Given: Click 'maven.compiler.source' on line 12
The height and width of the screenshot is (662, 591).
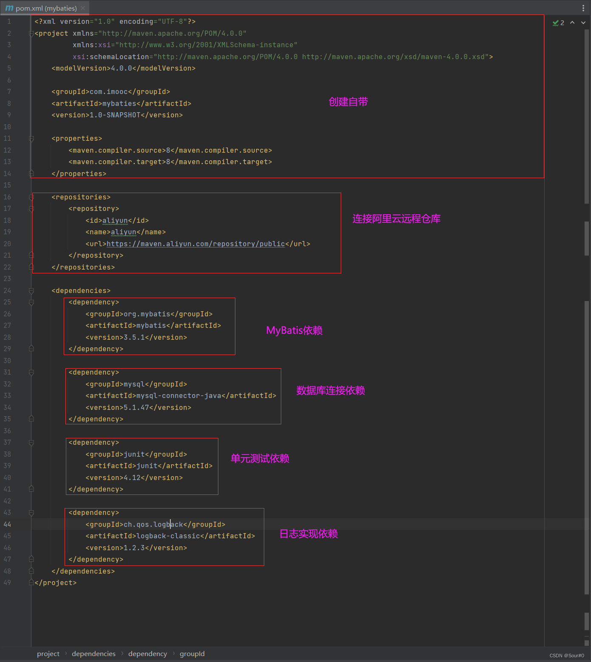Looking at the screenshot, I should [117, 151].
